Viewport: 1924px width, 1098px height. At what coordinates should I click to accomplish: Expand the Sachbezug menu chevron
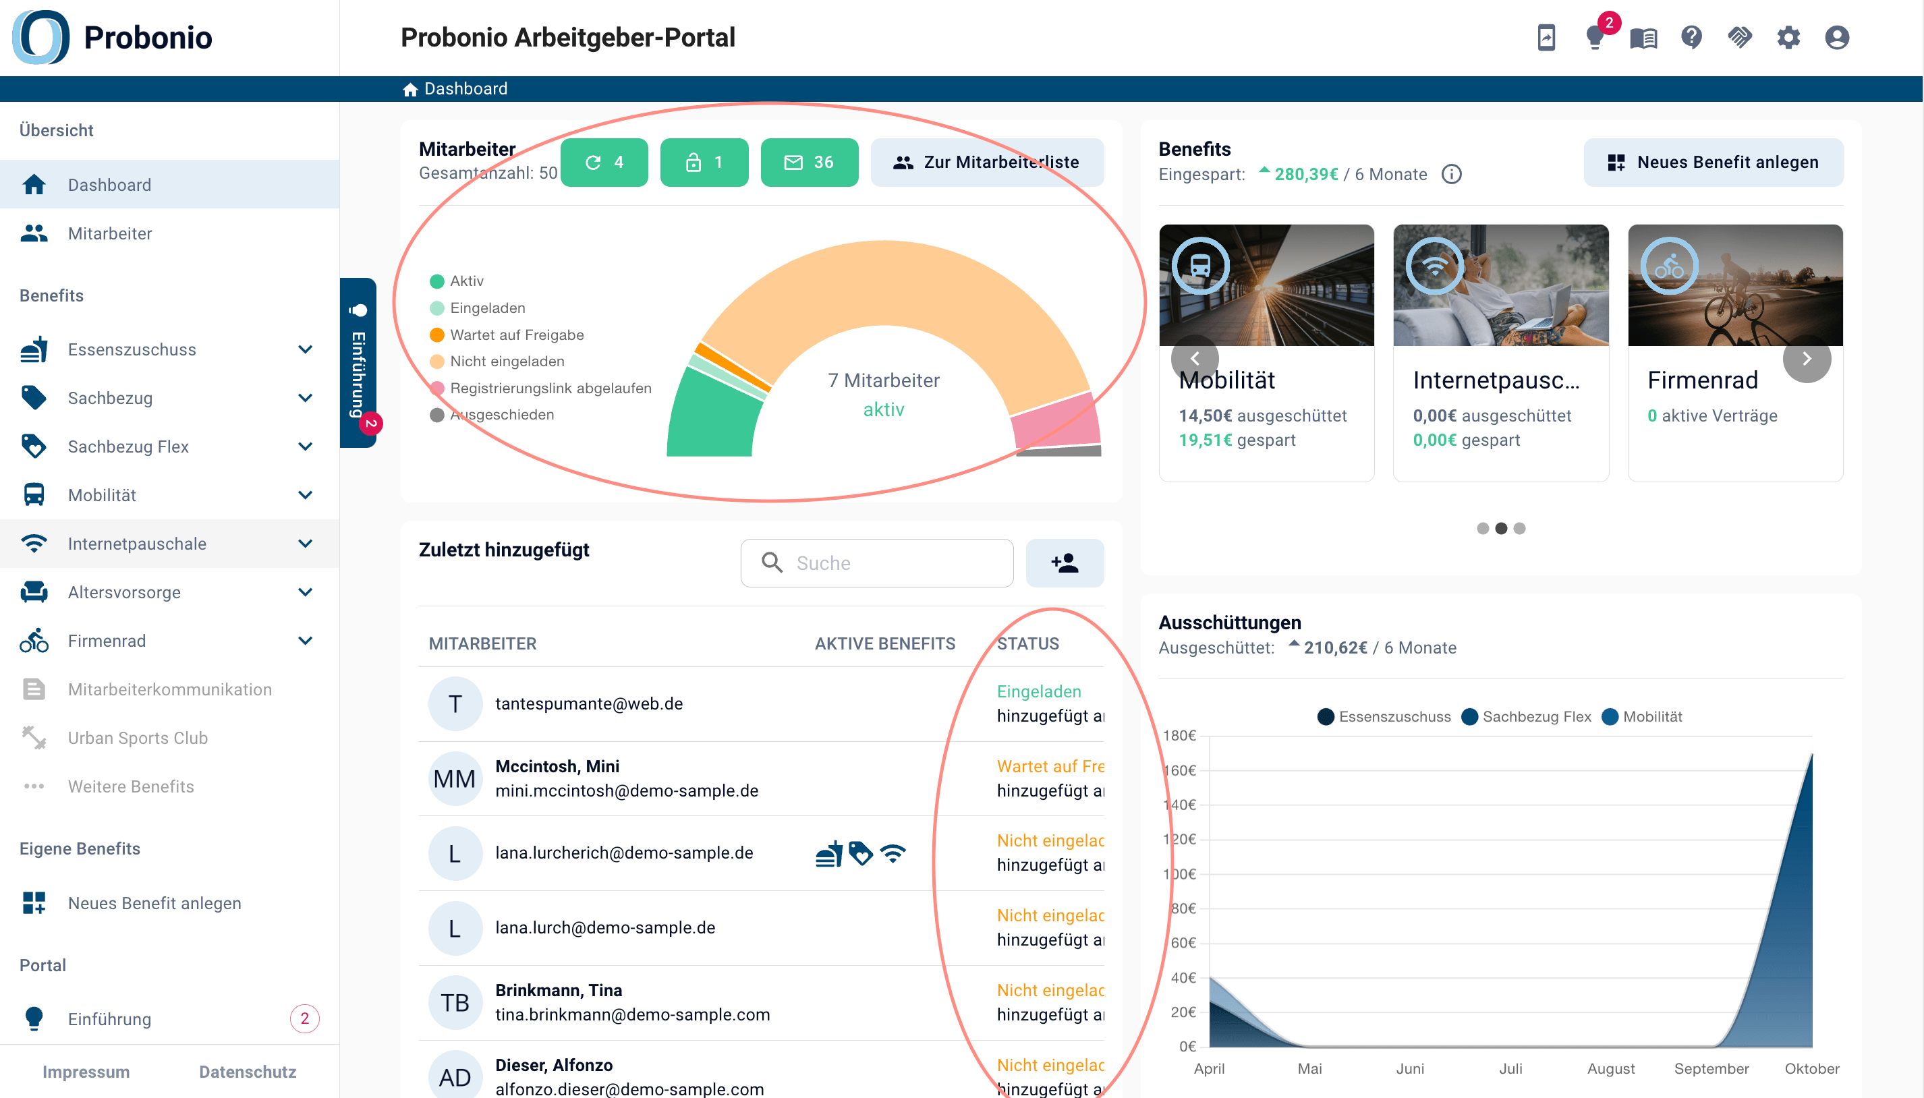[305, 397]
